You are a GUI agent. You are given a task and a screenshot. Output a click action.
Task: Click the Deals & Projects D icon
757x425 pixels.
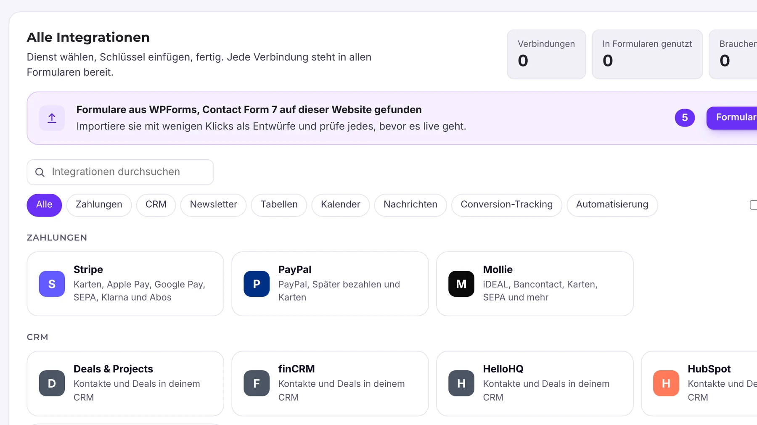pos(52,383)
